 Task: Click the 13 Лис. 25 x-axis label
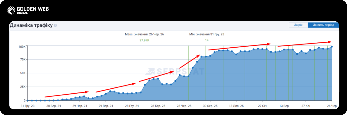pyautogui.click(x=236, y=106)
